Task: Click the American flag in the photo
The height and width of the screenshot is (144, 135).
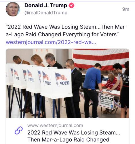Action: click(x=101, y=59)
